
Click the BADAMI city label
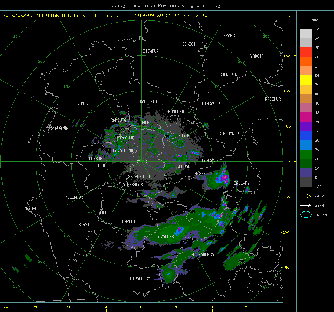click(x=147, y=122)
